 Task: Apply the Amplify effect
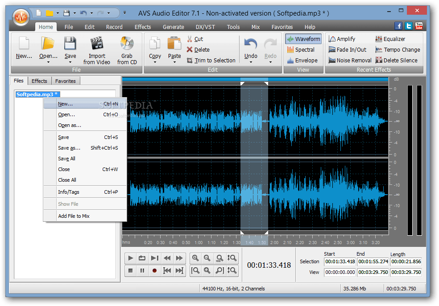pos(342,39)
